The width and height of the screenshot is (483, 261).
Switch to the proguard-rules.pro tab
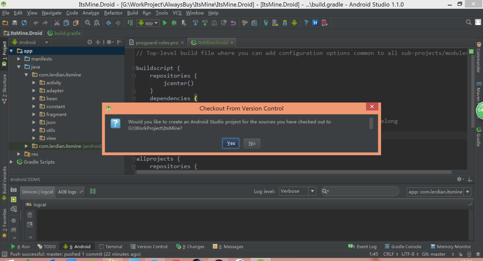click(x=157, y=43)
